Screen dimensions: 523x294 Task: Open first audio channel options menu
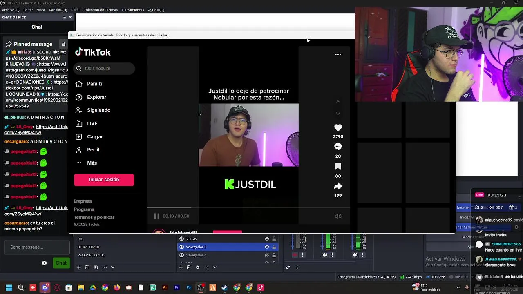click(302, 255)
